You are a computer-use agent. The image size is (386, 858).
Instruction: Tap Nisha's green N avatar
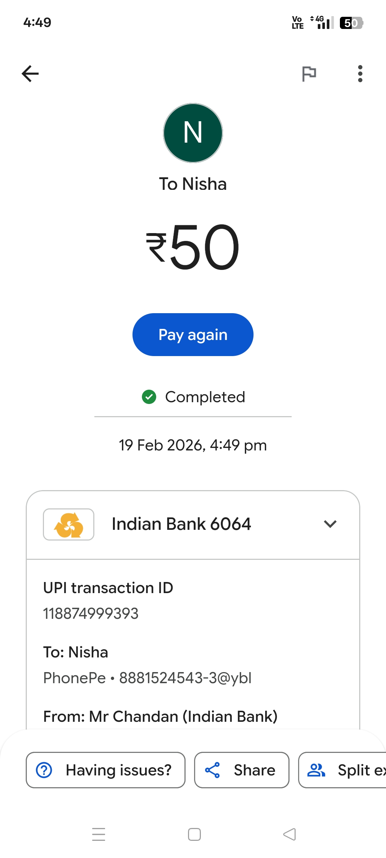pos(193,133)
